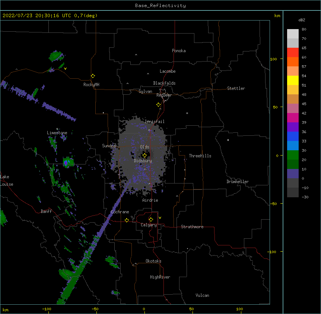Click the -100 mark on bottom axis
Viewport: 321px width, 314px height.
click(47, 309)
